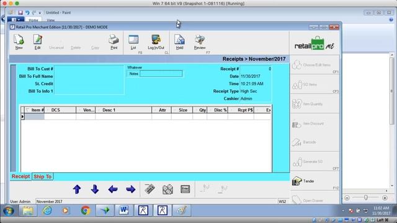Click the dark display icon in bottom toolbar

[x=185, y=189]
